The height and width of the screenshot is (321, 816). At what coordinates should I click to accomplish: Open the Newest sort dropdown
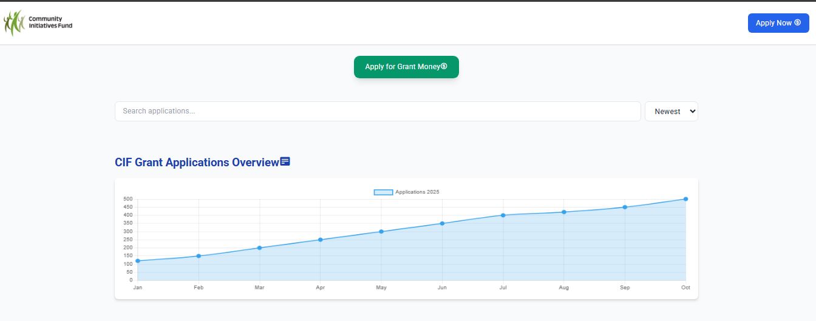(671, 111)
